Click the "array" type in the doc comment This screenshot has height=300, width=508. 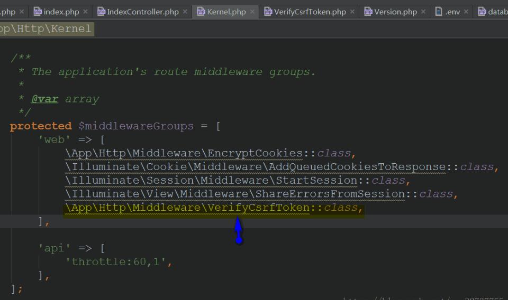[x=82, y=99]
